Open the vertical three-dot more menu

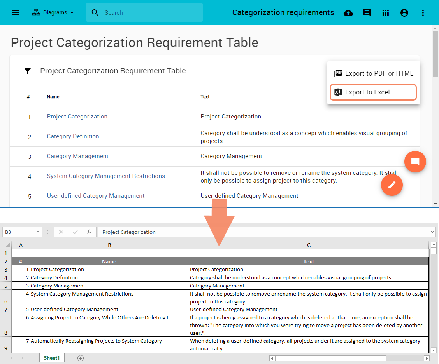point(423,13)
